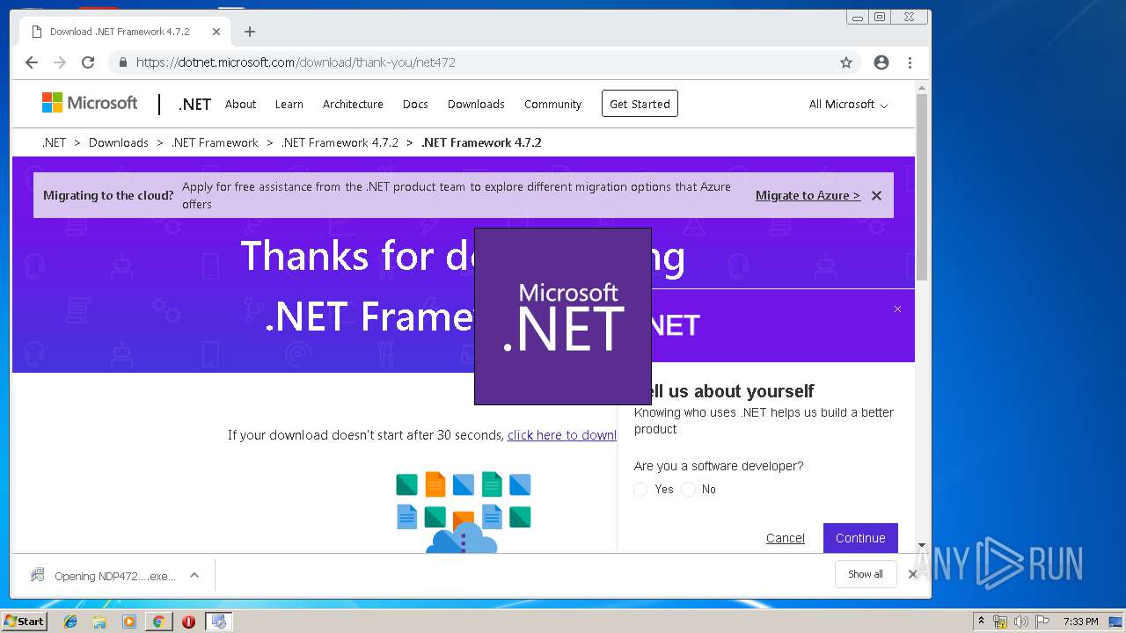Close the Download .NET Framework tab
This screenshot has height=633, width=1126.
click(x=216, y=32)
